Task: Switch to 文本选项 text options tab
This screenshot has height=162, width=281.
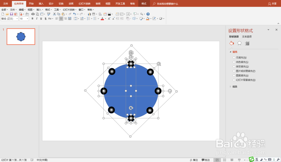Action: pos(247,36)
